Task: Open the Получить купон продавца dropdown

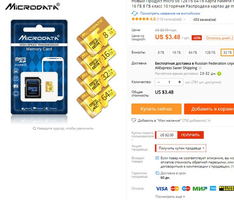Action: pos(181,148)
